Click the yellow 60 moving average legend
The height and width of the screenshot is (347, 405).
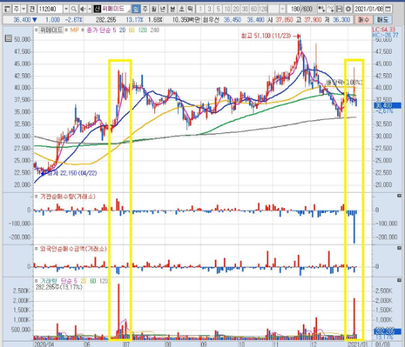coord(132,30)
